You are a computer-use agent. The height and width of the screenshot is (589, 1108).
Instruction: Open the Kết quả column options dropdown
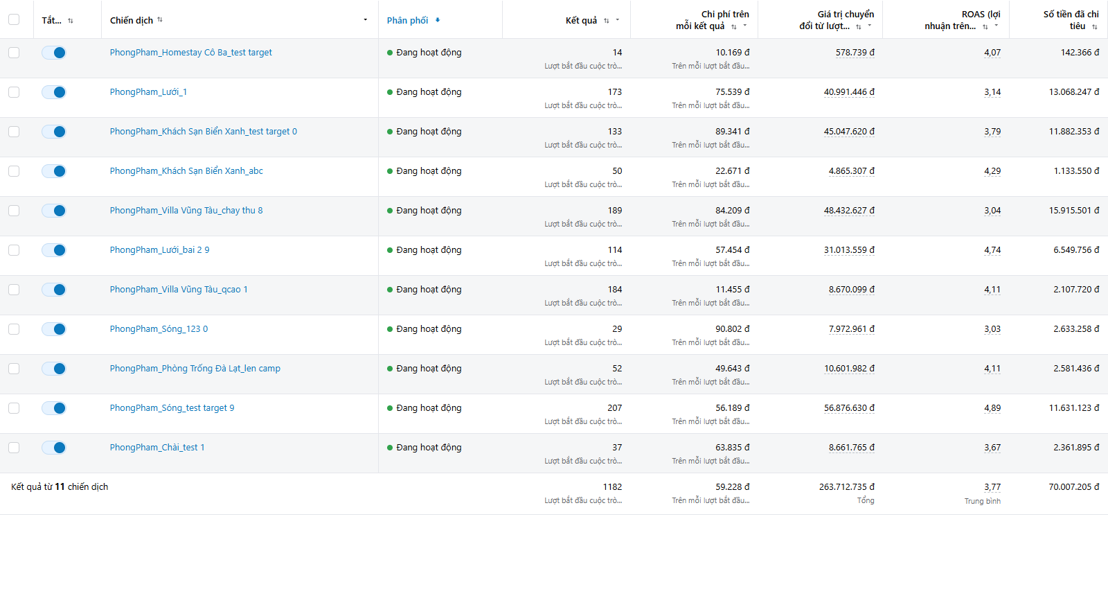(618, 20)
